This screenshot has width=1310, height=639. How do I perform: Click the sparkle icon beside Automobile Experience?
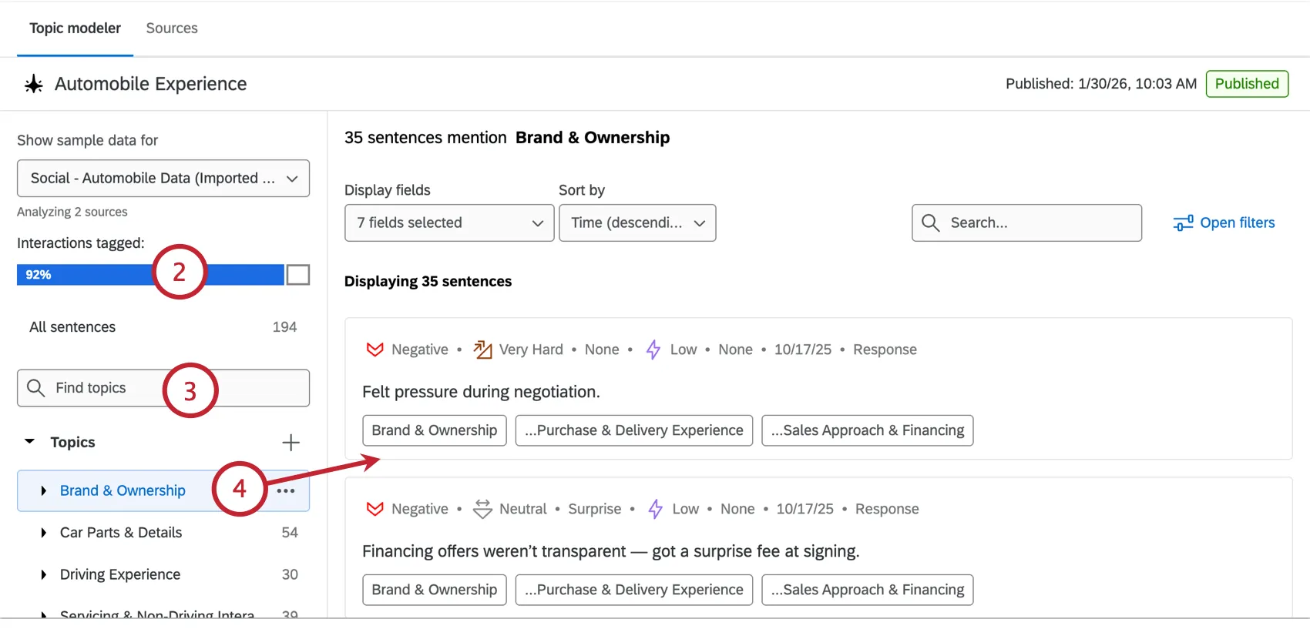34,84
